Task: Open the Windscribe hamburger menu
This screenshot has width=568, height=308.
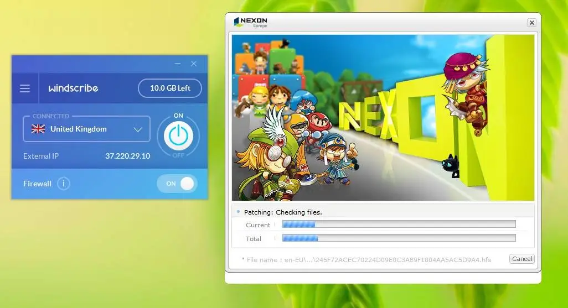Action: pyautogui.click(x=24, y=88)
